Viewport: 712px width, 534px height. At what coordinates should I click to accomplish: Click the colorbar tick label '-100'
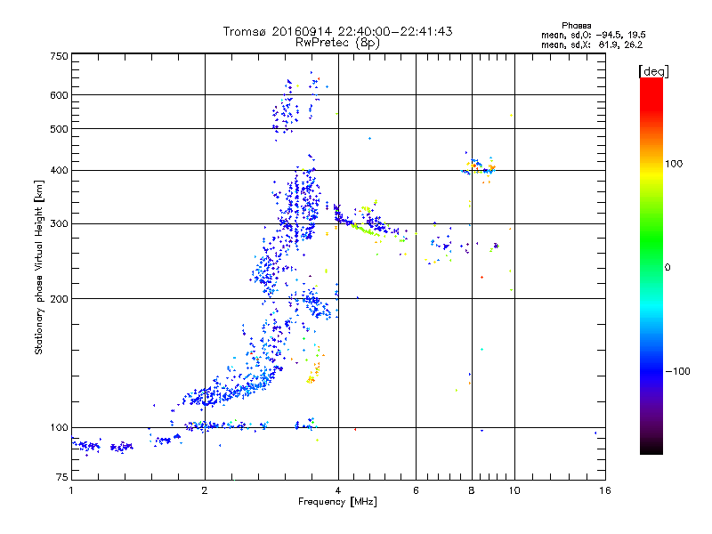[x=678, y=371]
